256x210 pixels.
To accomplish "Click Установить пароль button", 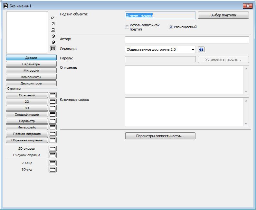I will pyautogui.click(x=223, y=59).
